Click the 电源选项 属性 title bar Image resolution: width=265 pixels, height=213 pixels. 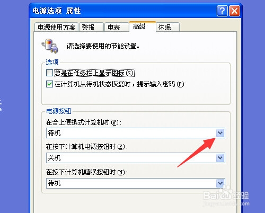[123, 11]
